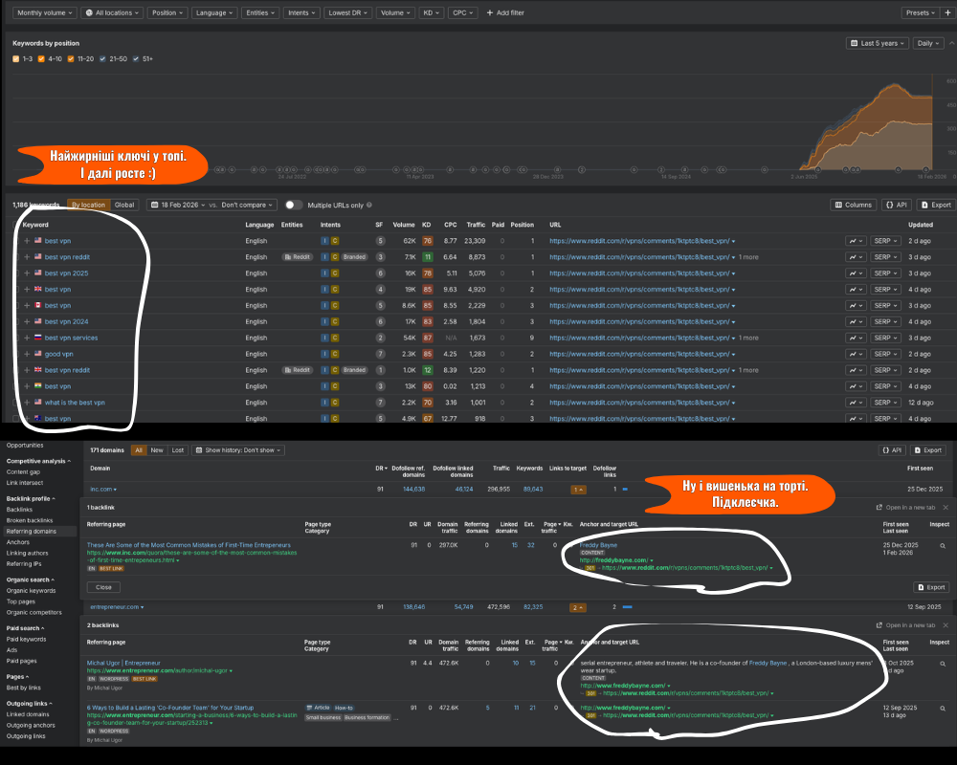The width and height of the screenshot is (957, 765).
Task: Click the API button in Referring domains panel
Action: (892, 450)
